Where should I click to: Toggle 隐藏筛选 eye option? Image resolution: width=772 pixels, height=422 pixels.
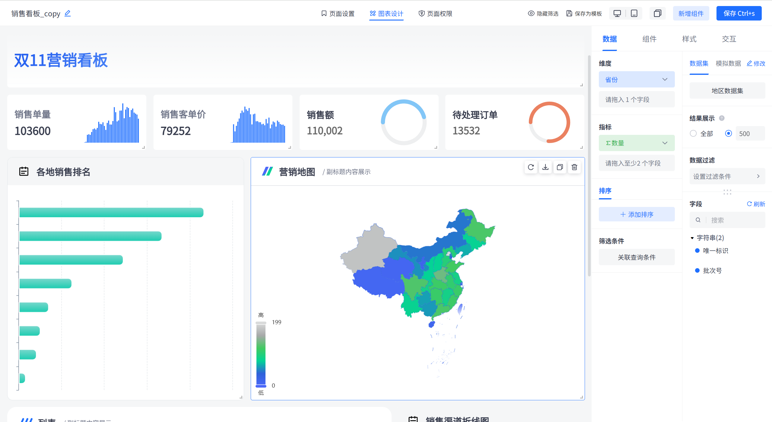[543, 14]
